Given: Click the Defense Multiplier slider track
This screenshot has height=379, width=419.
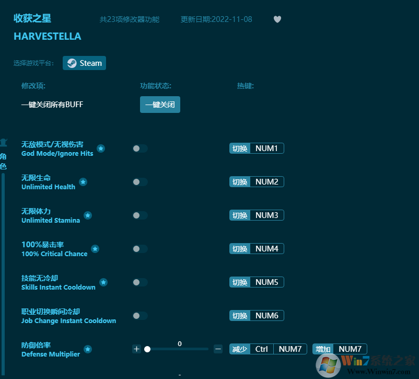Looking at the screenshot, I should 177,349.
